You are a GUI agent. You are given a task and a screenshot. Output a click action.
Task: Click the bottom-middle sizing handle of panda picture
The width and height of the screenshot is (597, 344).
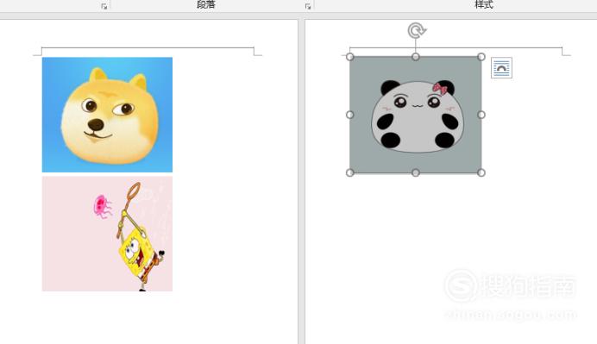pyautogui.click(x=415, y=172)
